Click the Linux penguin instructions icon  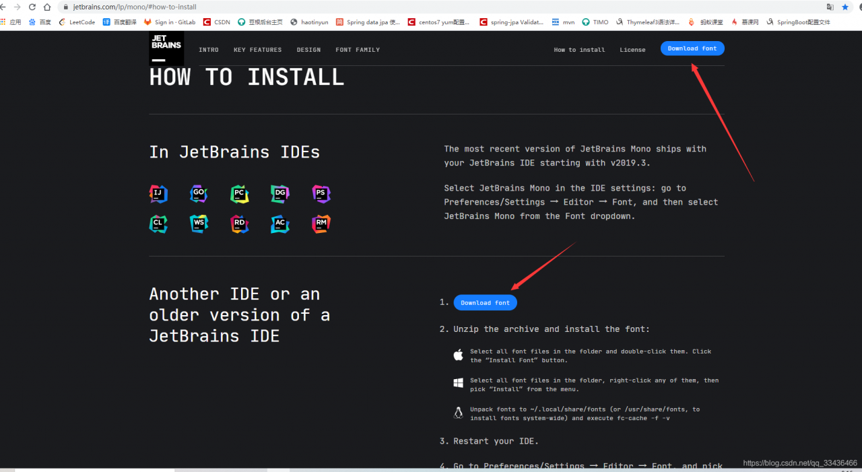click(459, 413)
